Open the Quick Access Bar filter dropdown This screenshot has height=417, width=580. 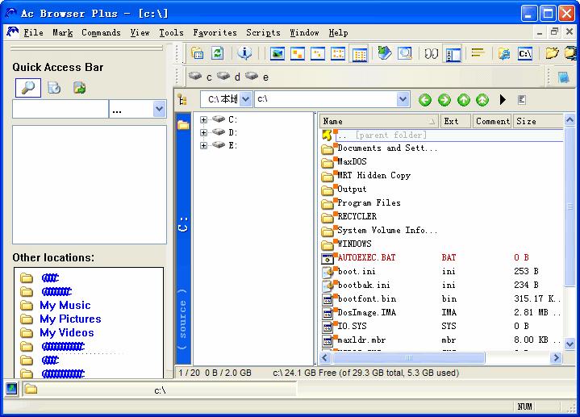coord(159,109)
